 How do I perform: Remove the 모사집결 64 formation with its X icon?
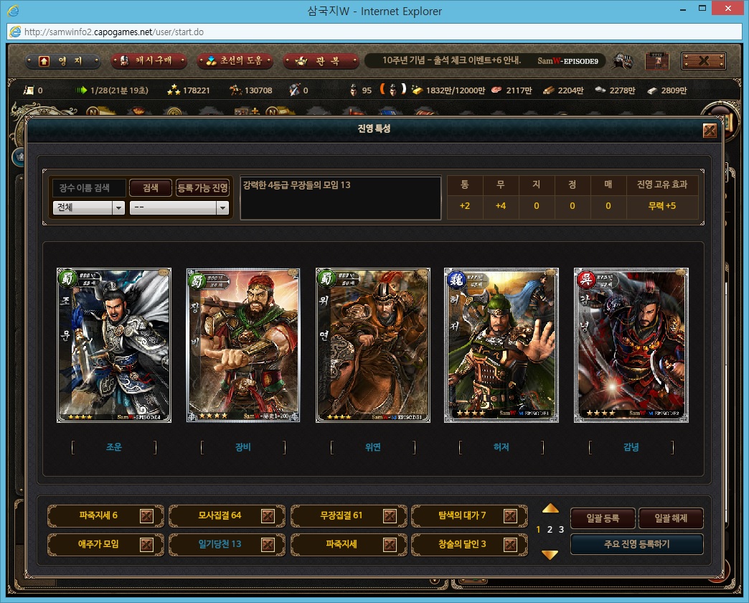(268, 516)
